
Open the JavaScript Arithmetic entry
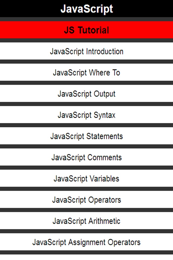click(x=86, y=221)
